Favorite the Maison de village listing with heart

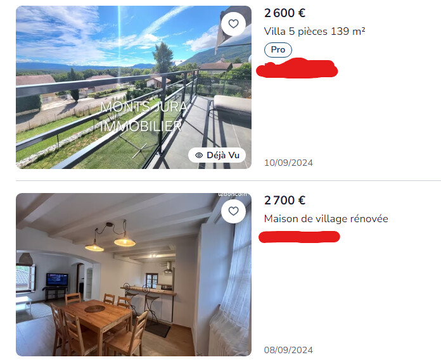point(233,211)
